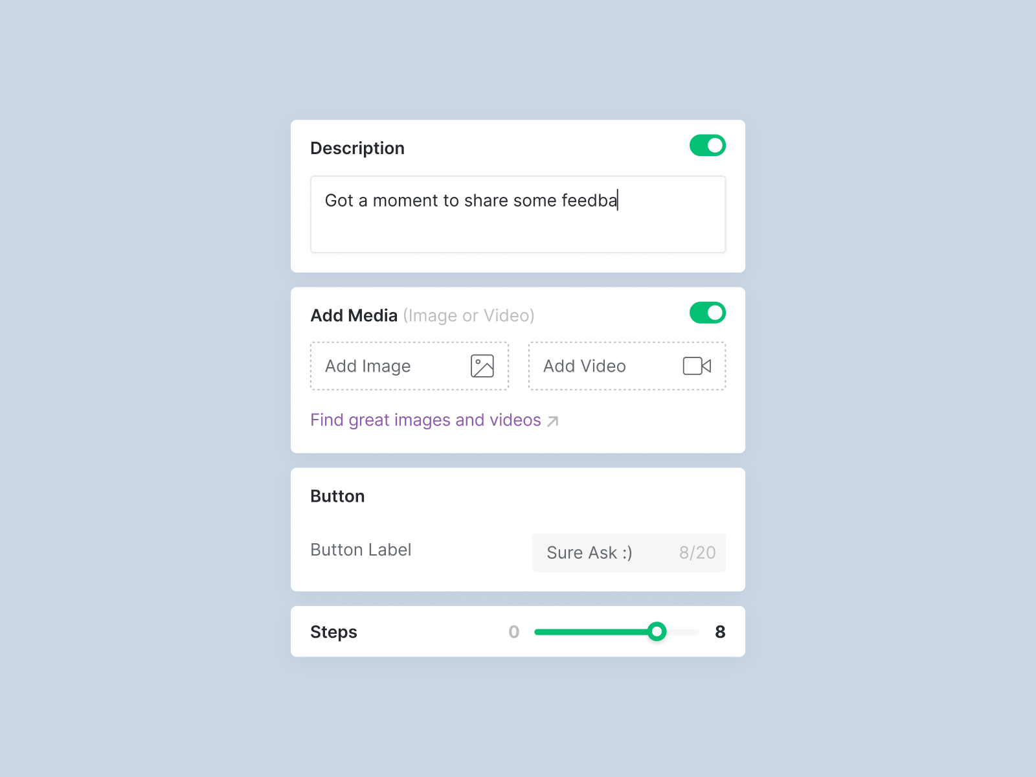Disable the Add Media toggle
This screenshot has height=777, width=1036.
(x=707, y=313)
